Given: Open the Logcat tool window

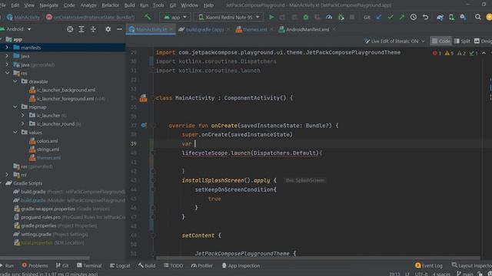Looking at the screenshot, I should pyautogui.click(x=120, y=266).
